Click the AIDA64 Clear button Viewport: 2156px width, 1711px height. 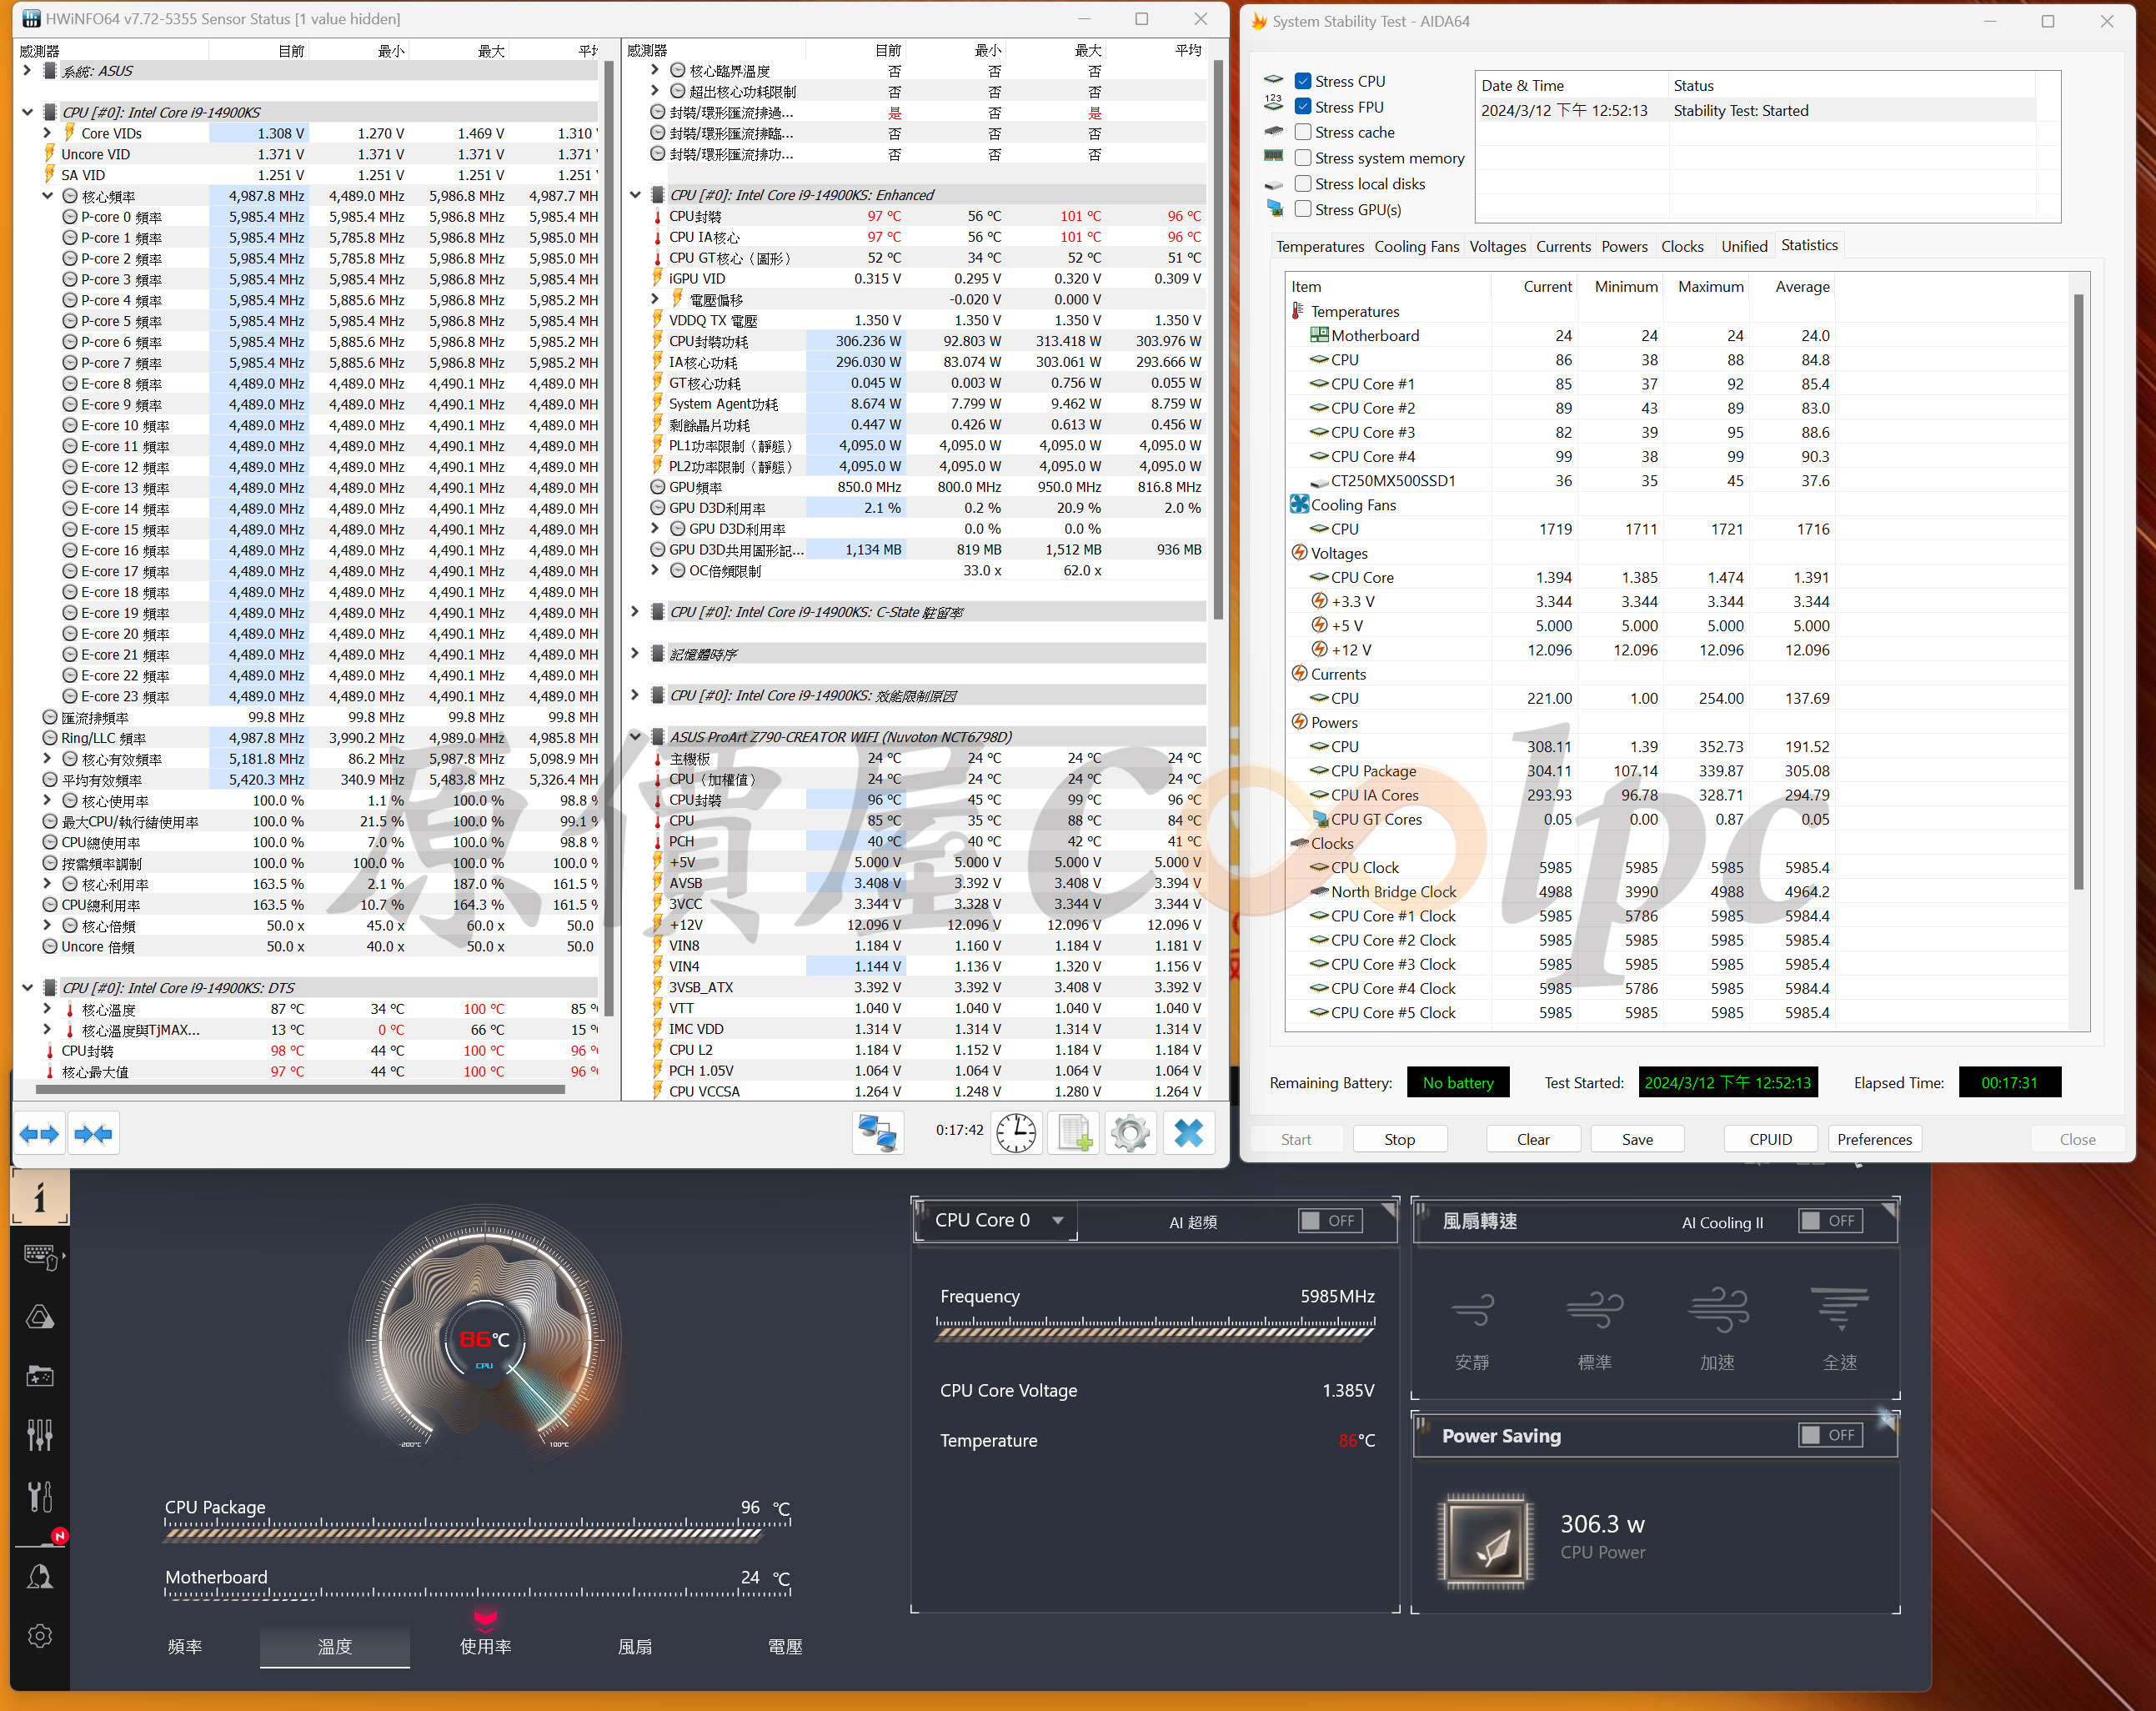[1532, 1139]
